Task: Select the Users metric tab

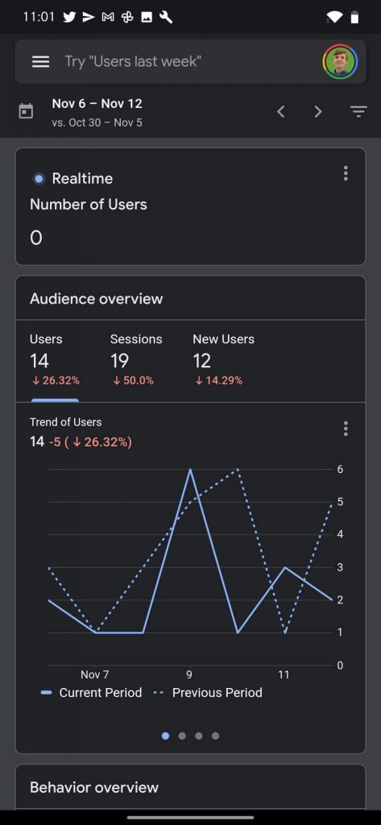Action: point(55,360)
